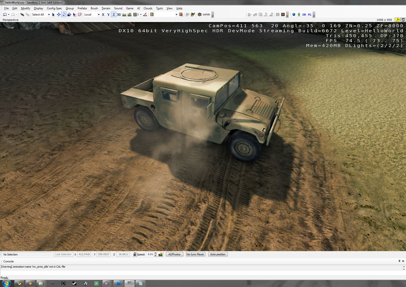Image resolution: width=406 pixels, height=287 pixels.
Task: Open the File menu
Action: (7, 8)
